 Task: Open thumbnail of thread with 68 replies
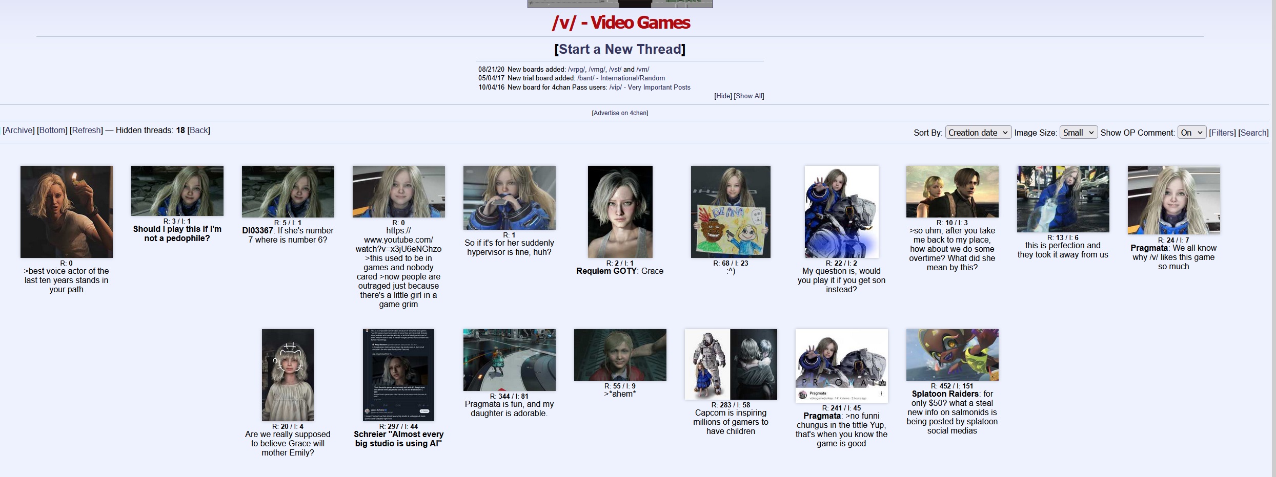point(731,212)
